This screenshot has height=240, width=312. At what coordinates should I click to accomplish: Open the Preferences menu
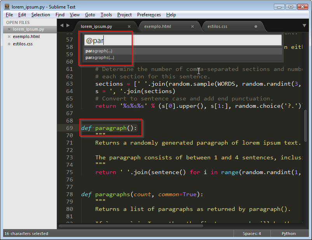[x=149, y=15]
